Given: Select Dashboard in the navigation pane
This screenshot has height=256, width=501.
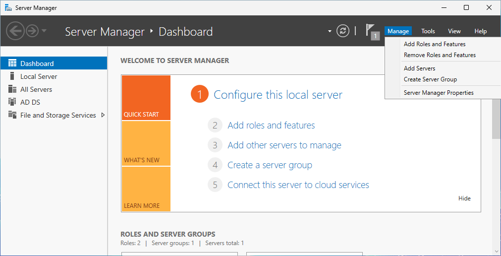Looking at the screenshot, I should [54, 64].
